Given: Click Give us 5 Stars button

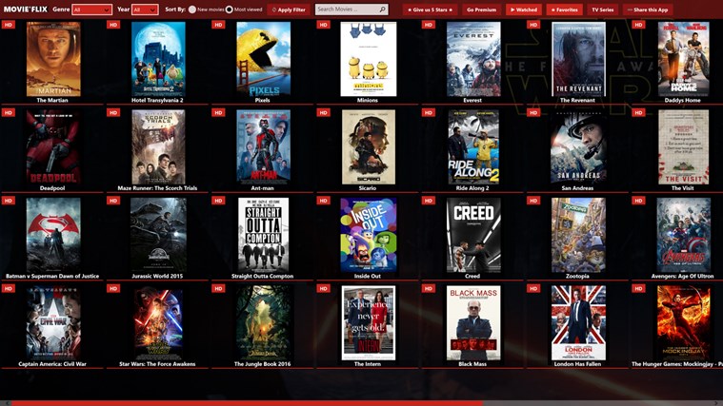Looking at the screenshot, I should point(430,10).
